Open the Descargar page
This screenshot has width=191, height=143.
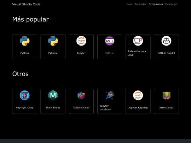[172, 4]
